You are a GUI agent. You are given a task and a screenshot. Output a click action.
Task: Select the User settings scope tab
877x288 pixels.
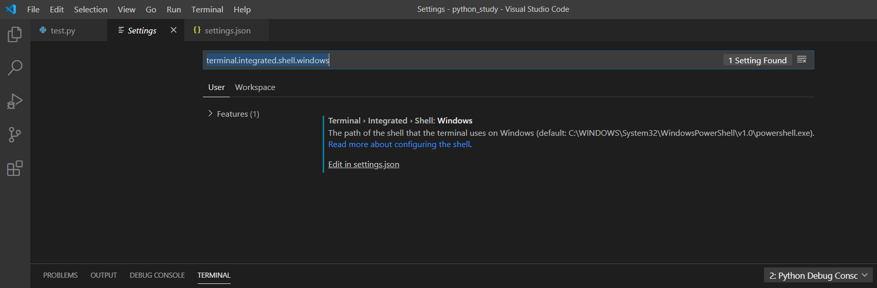(x=216, y=87)
